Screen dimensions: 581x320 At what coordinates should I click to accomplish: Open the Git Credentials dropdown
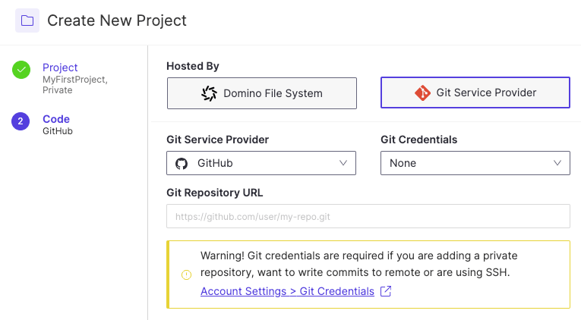475,163
